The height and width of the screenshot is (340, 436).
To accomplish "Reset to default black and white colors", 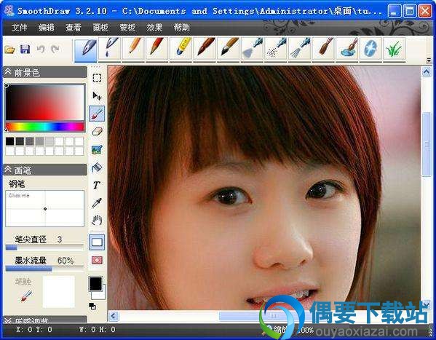I will [92, 307].
